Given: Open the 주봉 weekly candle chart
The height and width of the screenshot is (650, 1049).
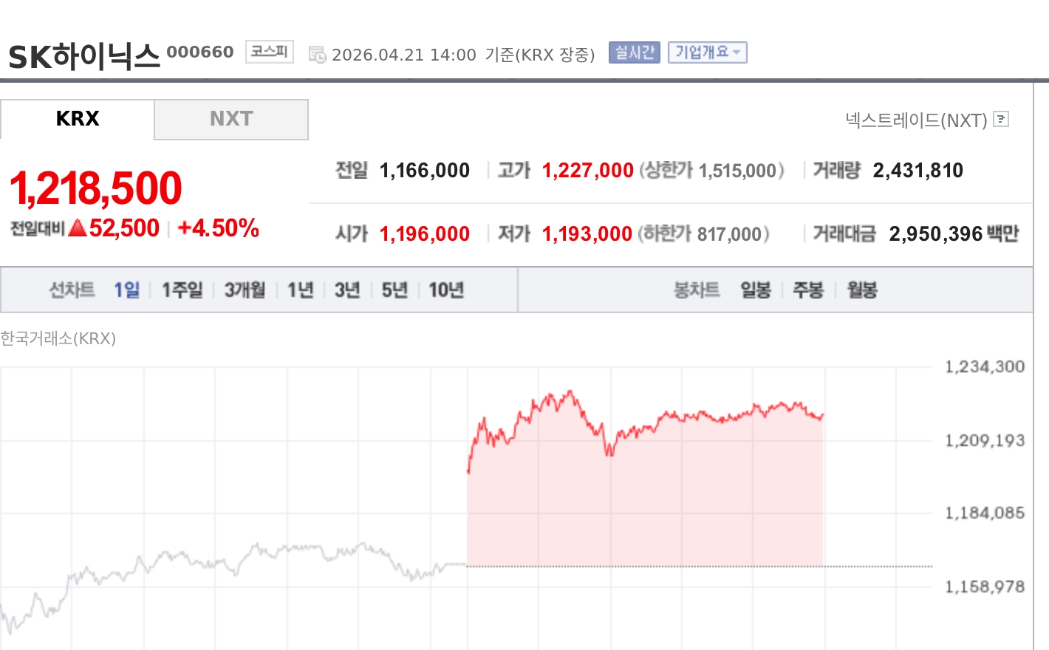Looking at the screenshot, I should [x=808, y=290].
